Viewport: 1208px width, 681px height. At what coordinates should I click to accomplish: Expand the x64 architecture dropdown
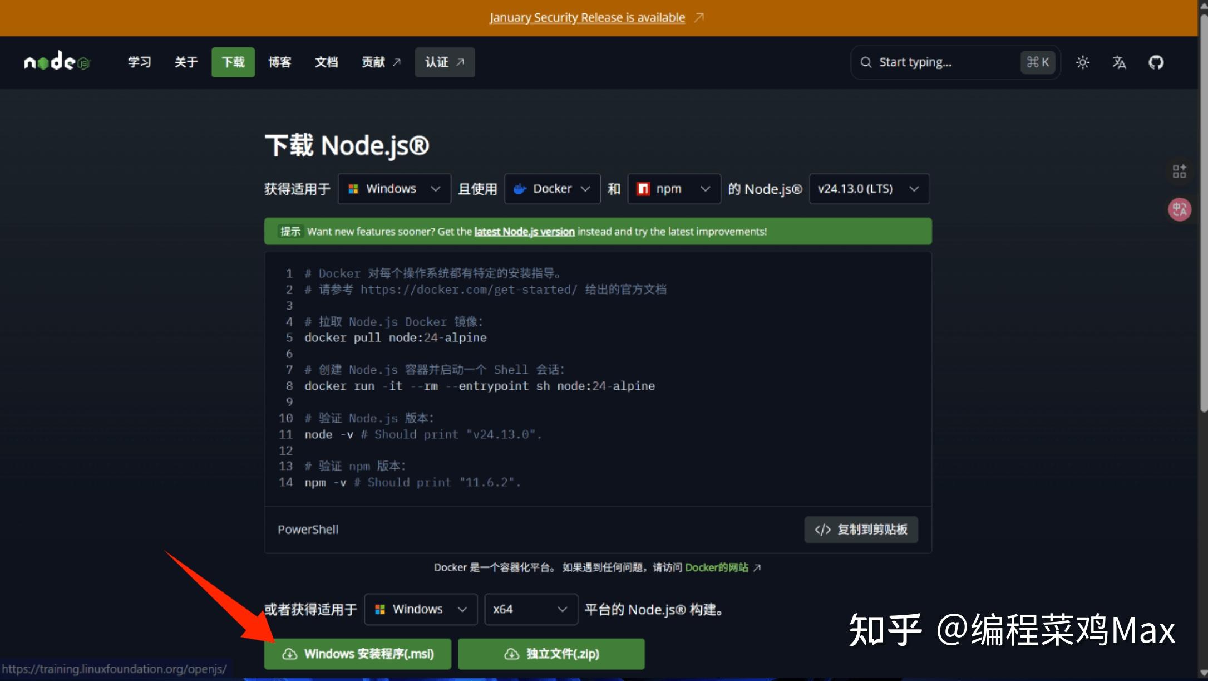pos(531,609)
